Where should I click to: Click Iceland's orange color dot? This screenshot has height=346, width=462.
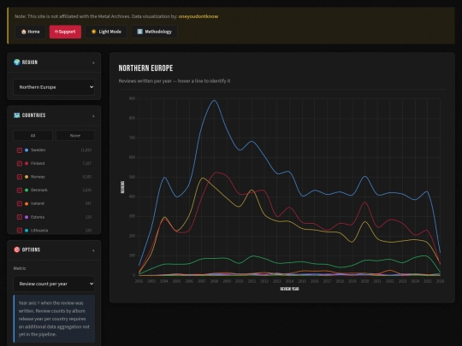(27, 203)
